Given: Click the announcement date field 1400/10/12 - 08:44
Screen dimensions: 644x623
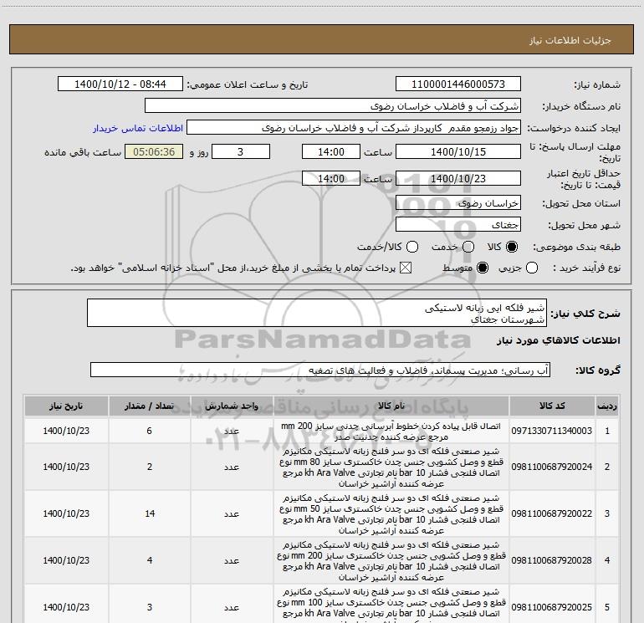Looking at the screenshot, I should coord(120,84).
